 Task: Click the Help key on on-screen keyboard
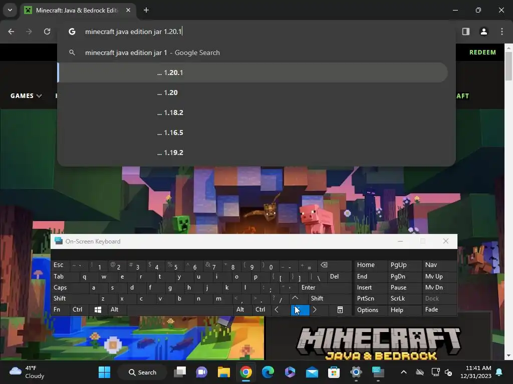(404, 309)
